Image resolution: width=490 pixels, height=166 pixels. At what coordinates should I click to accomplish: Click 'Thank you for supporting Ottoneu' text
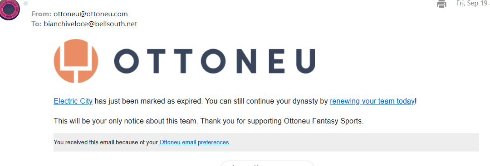pyautogui.click(x=255, y=121)
